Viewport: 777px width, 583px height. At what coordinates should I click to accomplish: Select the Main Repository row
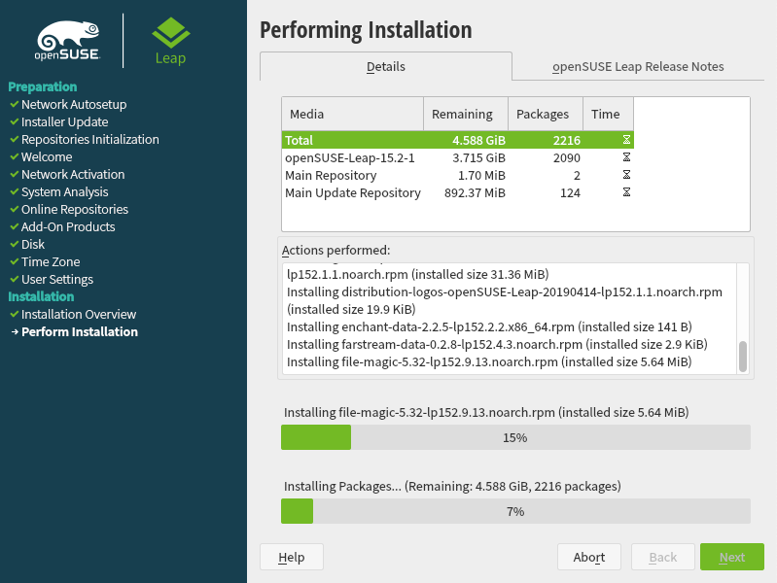[457, 175]
